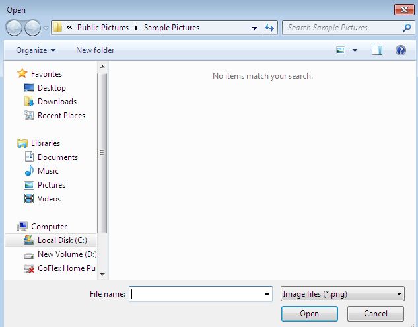Viewport: 418px width, 327px height.
Task: Go back with the Back arrow button
Action: click(x=14, y=28)
